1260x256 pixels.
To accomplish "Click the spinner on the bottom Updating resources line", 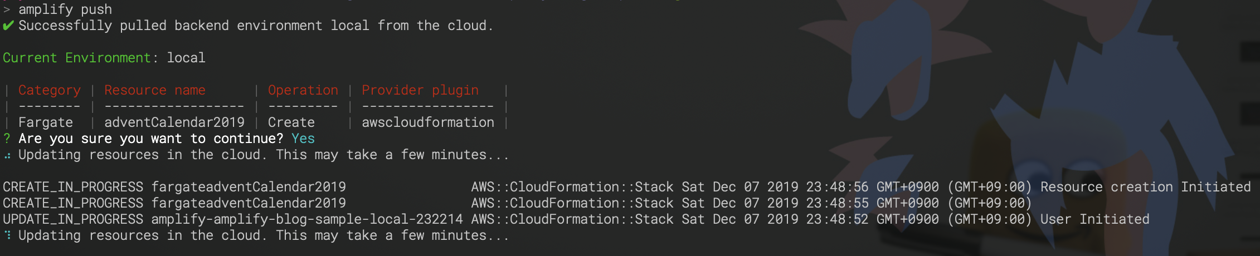I will coord(7,235).
